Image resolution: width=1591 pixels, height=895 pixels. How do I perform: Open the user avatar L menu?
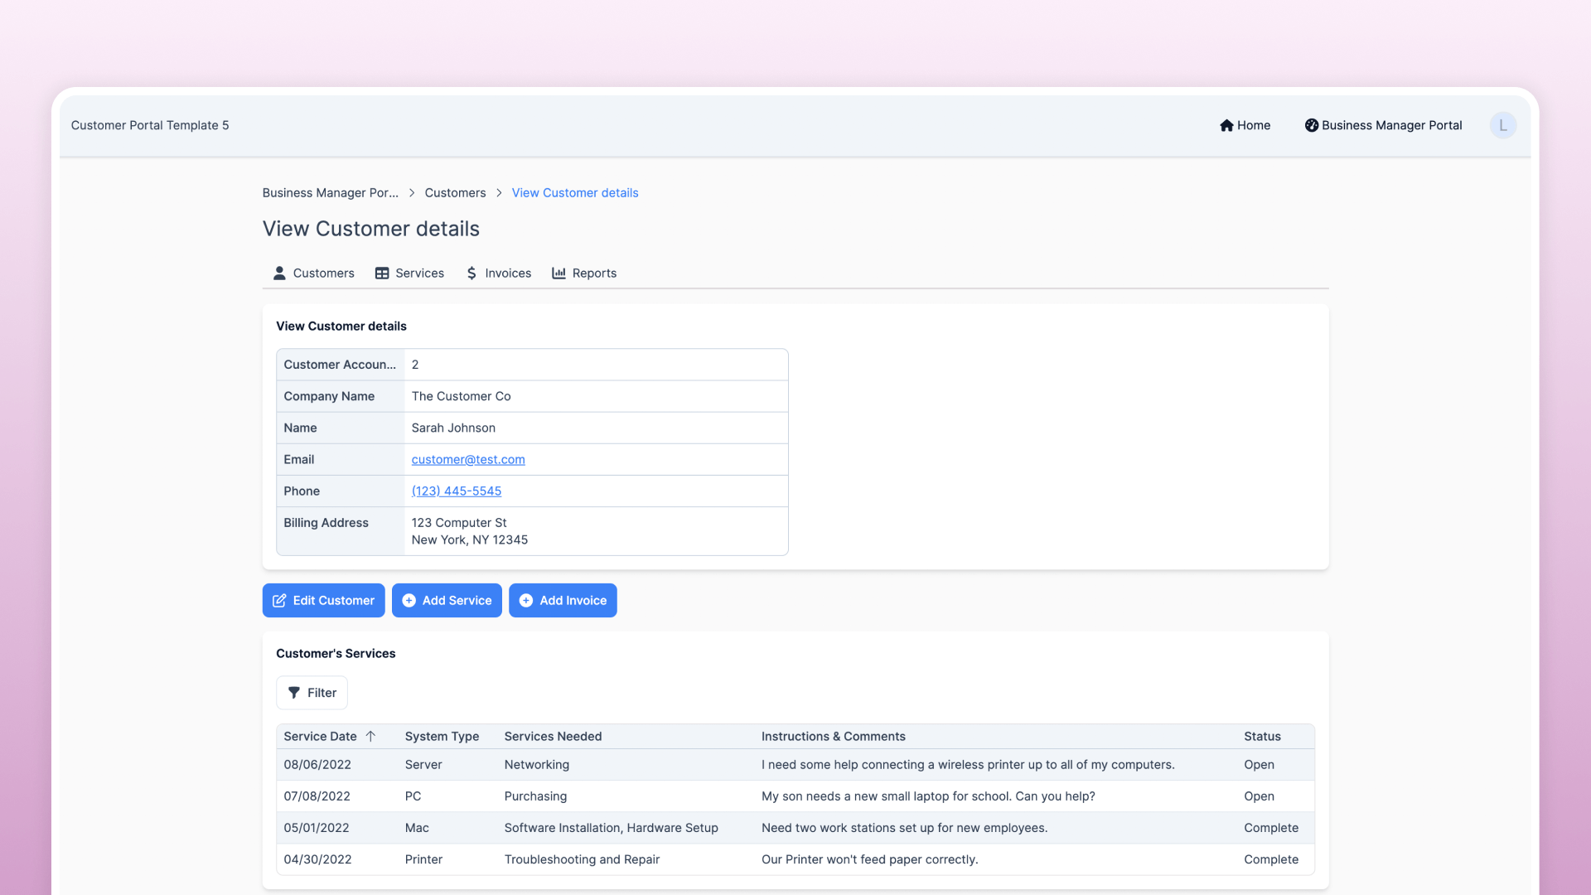click(x=1502, y=125)
